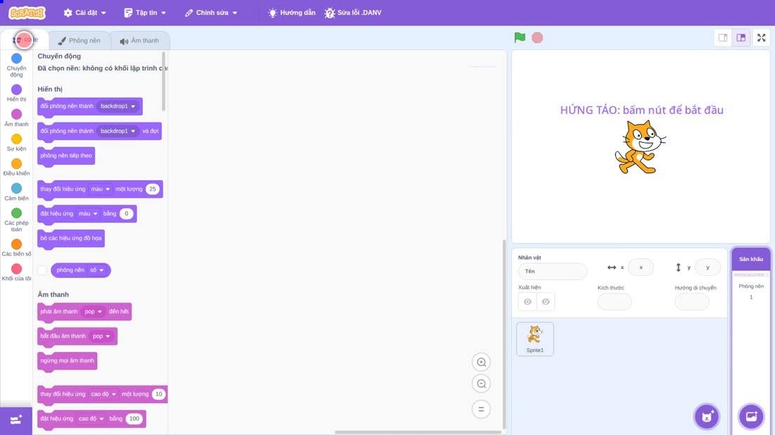Select the Điều khiển block category
775x435 pixels.
[x=16, y=167]
